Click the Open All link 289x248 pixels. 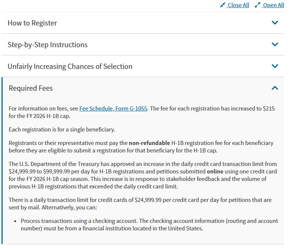tap(274, 5)
